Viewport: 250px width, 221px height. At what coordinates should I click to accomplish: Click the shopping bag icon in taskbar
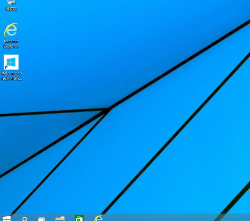[79, 218]
